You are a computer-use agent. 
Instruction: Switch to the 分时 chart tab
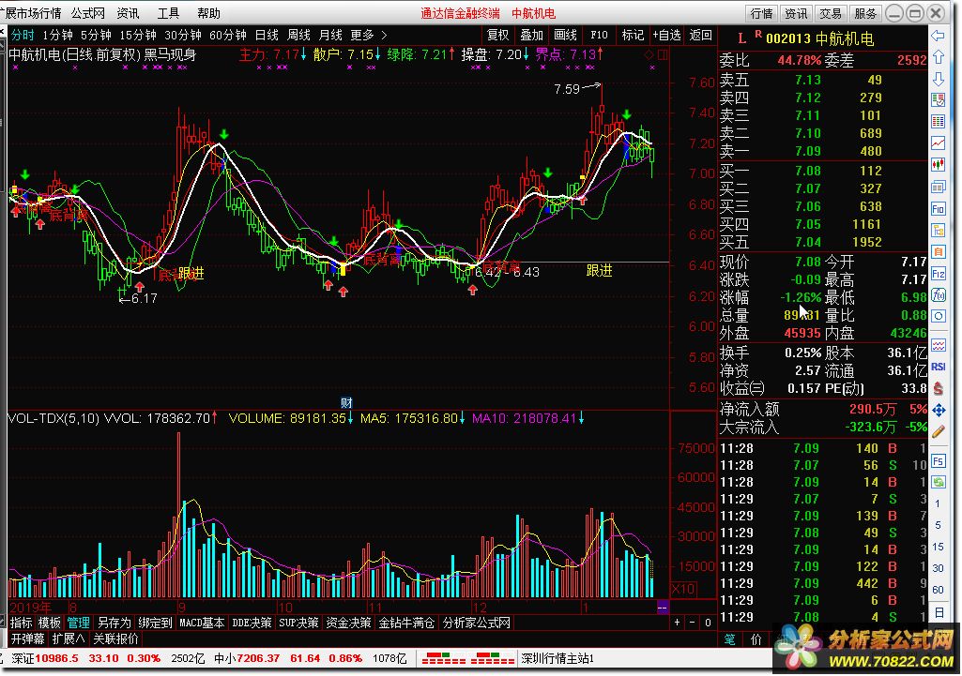(x=23, y=35)
